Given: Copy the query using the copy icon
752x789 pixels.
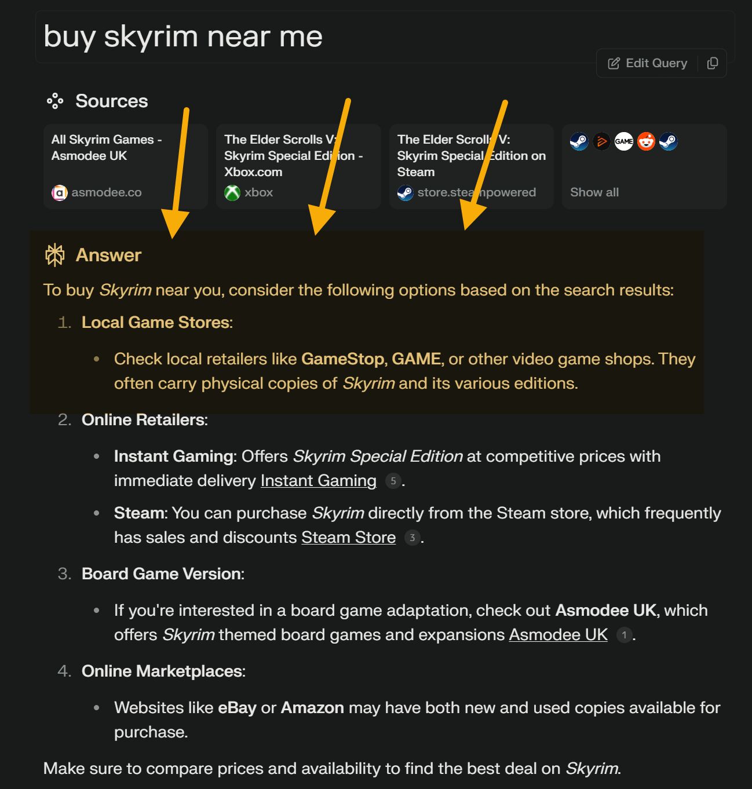Looking at the screenshot, I should 713,63.
